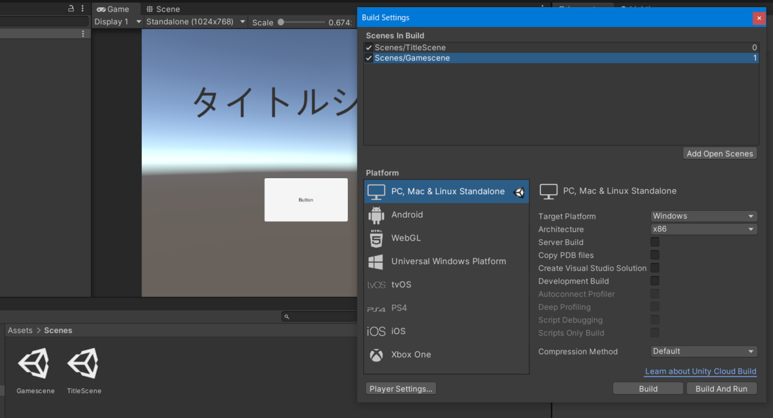Open Player Settings
The height and width of the screenshot is (418, 773).
tap(401, 388)
